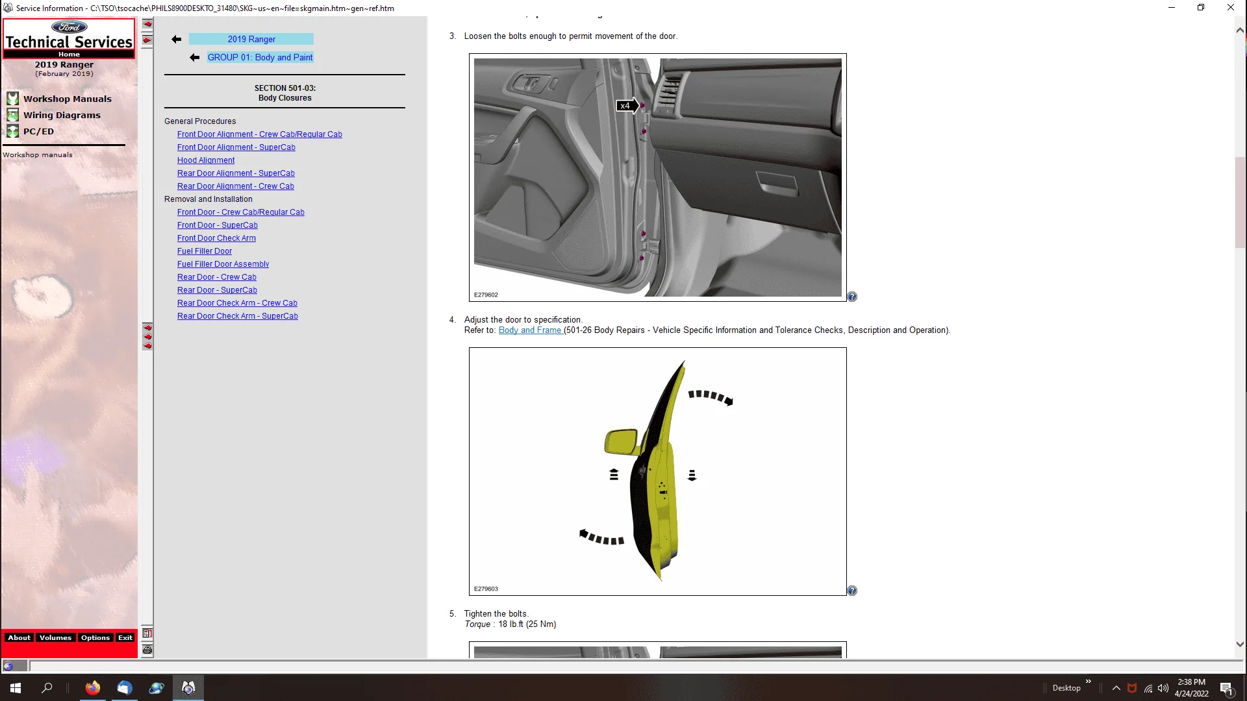1247x701 pixels.
Task: Open Front Door Alignment - Crew Cab/Regular Cab
Action: point(260,134)
